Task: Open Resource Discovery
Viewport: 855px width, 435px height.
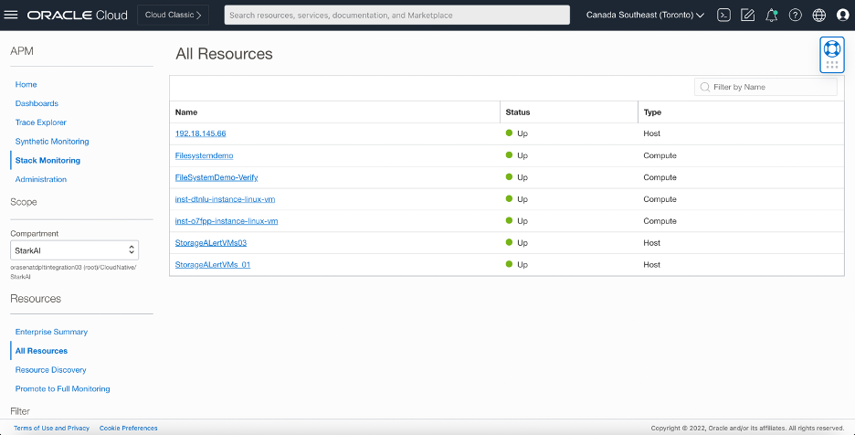Action: pyautogui.click(x=51, y=370)
